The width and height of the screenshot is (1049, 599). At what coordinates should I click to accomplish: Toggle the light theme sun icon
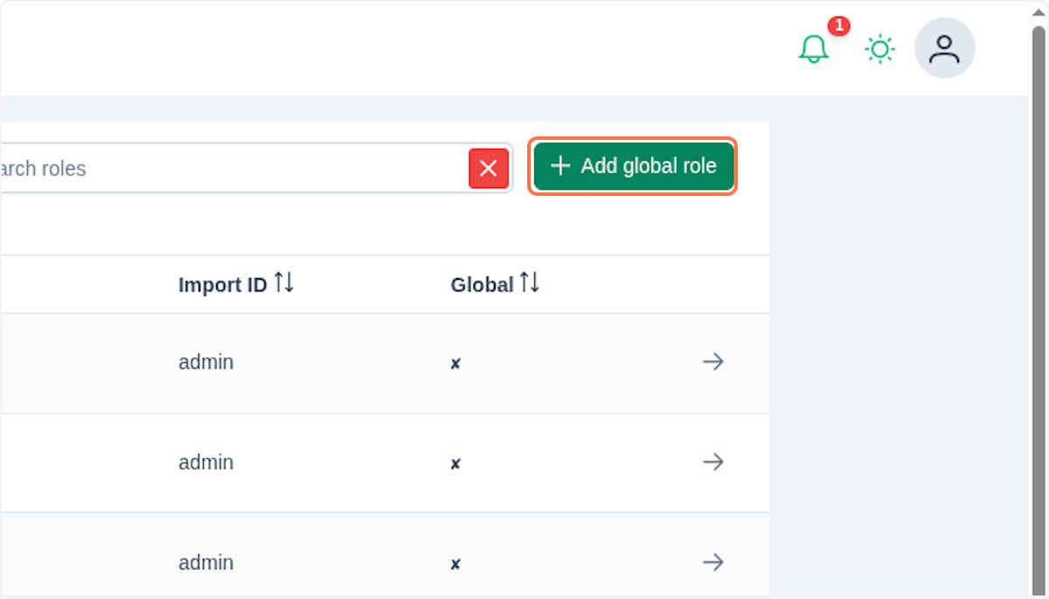point(879,49)
